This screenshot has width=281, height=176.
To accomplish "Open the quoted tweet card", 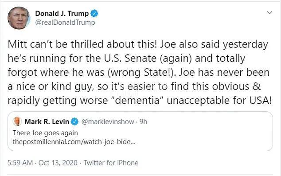I will tap(140, 131).
